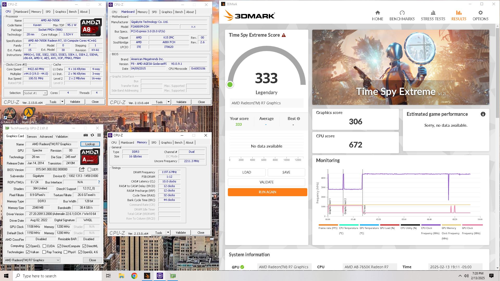Click the GPU-Z BIOS export share icon
This screenshot has width=500, height=281.
tap(82, 169)
